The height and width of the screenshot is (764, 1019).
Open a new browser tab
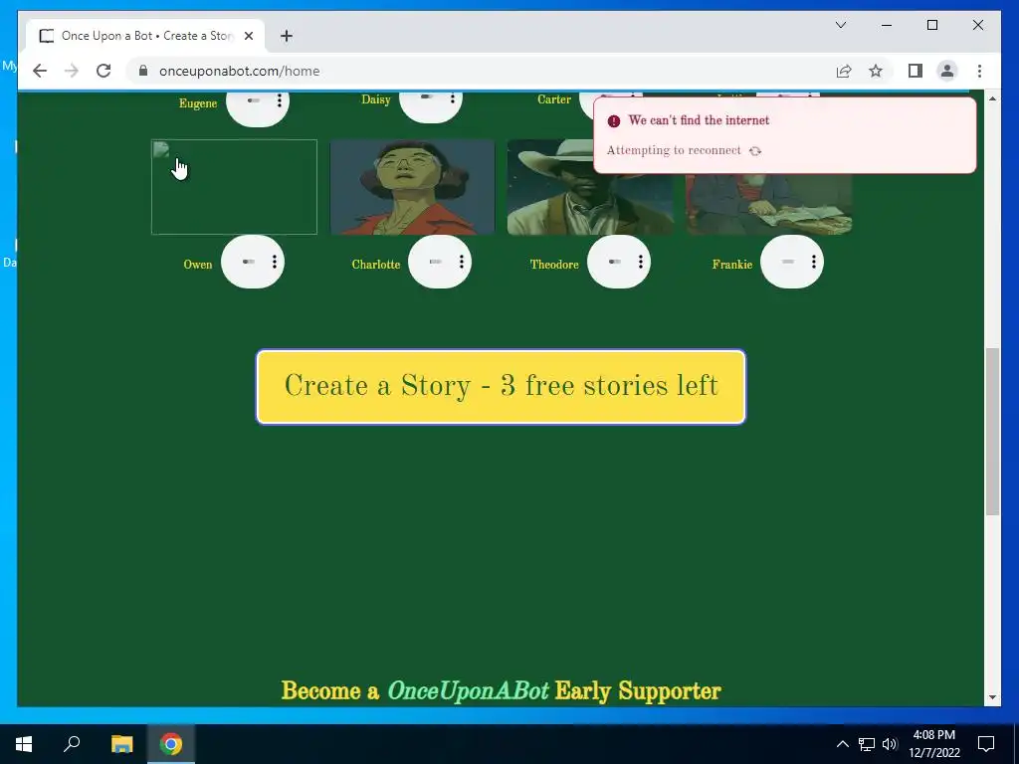(286, 36)
